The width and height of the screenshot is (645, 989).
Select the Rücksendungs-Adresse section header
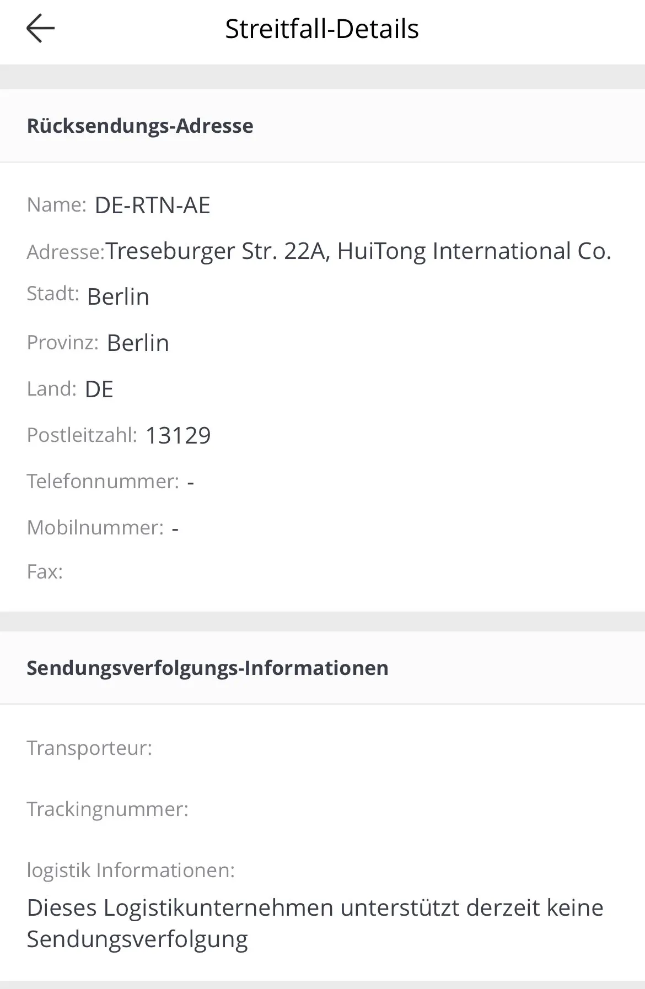140,126
